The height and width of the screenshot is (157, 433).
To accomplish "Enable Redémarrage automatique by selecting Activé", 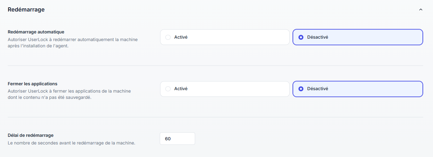I will tap(225, 37).
